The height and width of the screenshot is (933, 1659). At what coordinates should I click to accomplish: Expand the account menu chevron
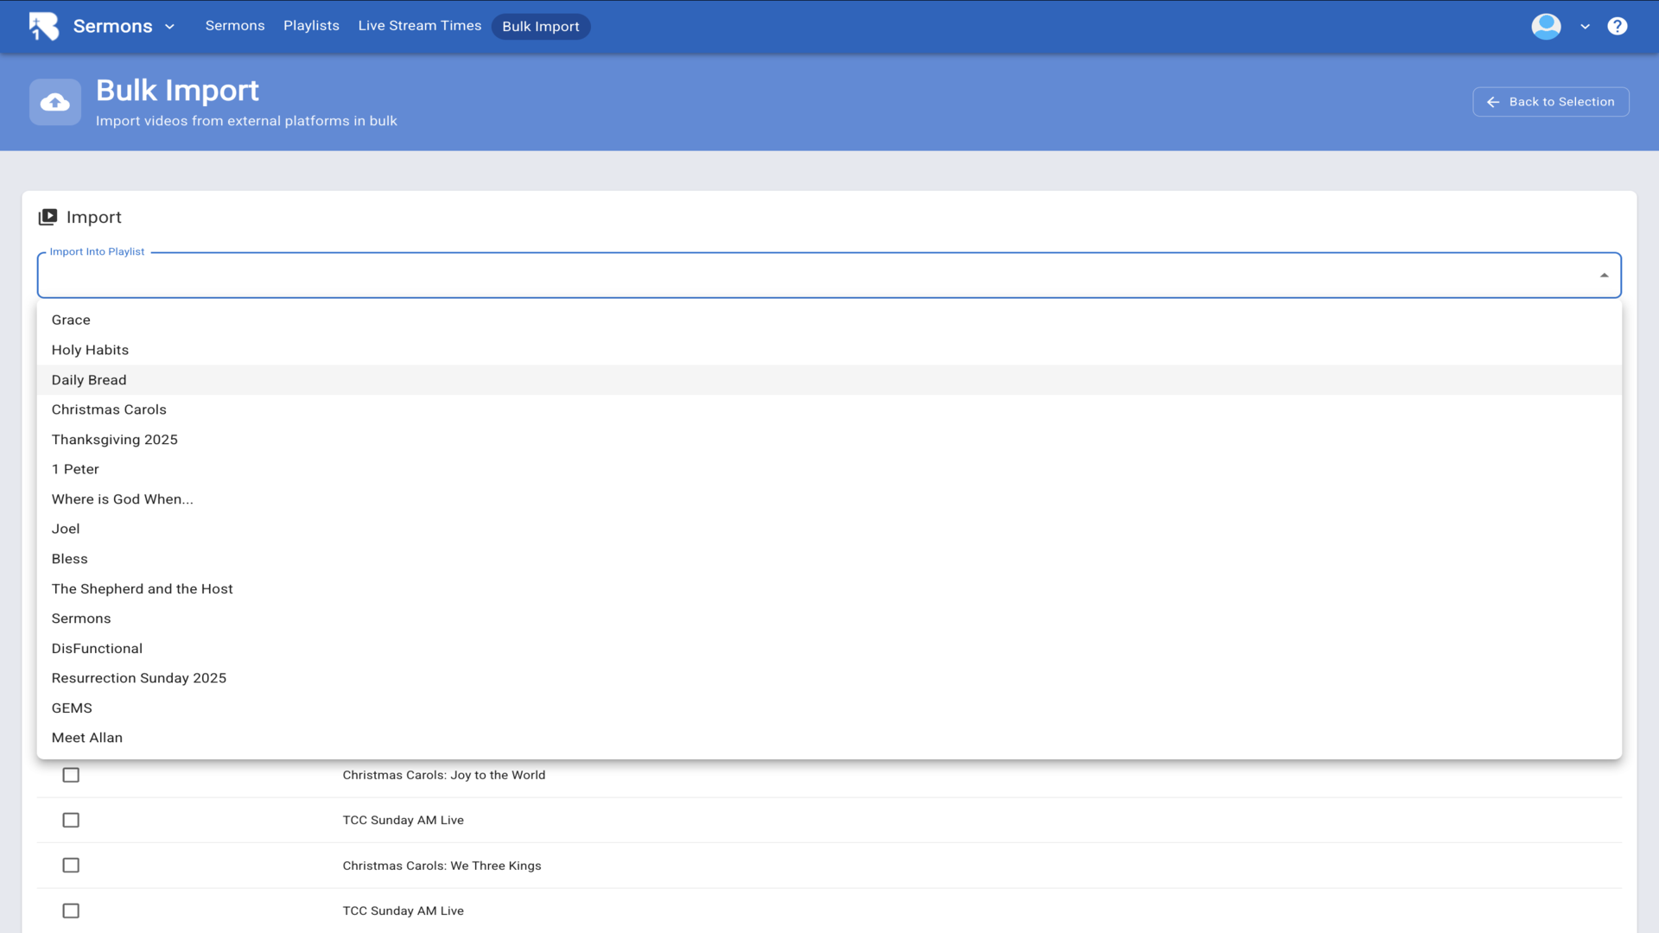click(1585, 27)
